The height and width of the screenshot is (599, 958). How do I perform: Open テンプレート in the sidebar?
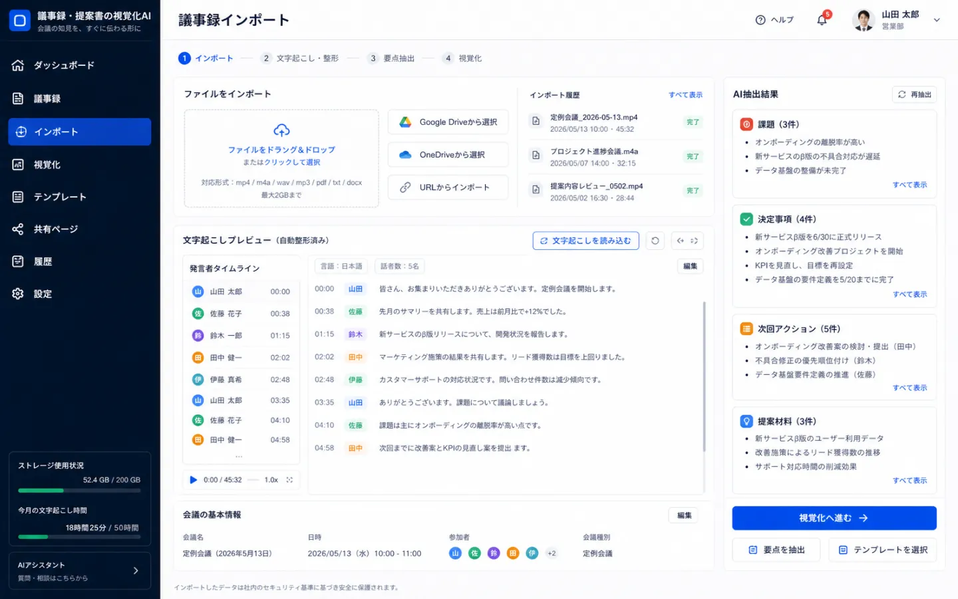click(79, 197)
